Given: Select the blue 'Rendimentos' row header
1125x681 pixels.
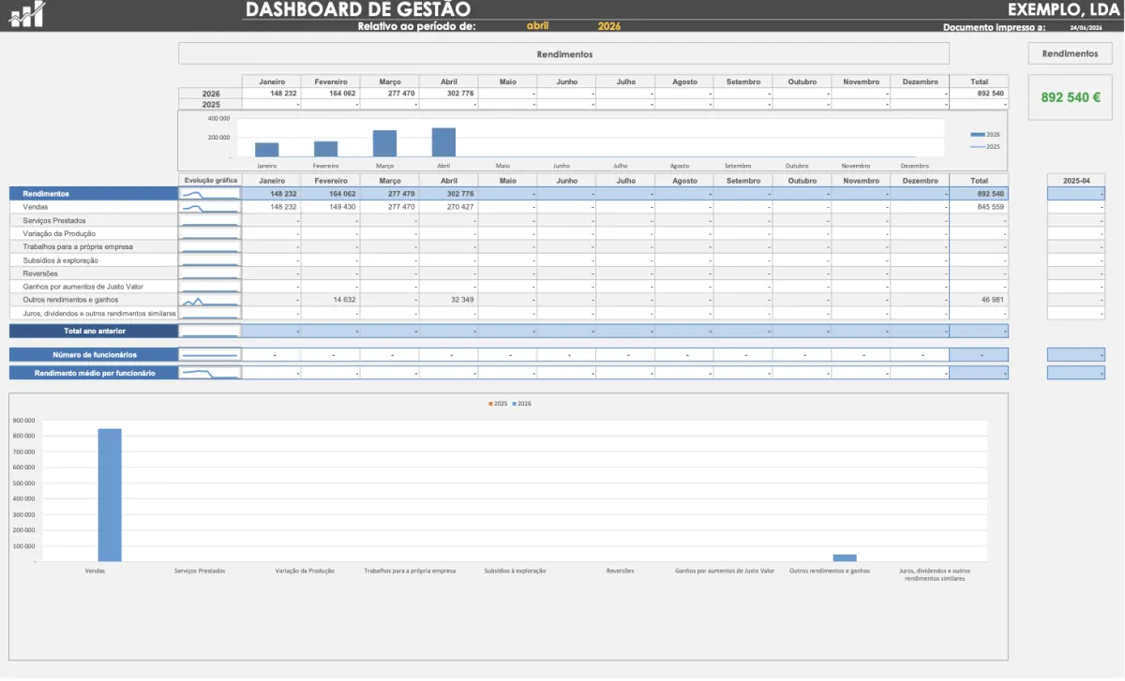Looking at the screenshot, I should pyautogui.click(x=94, y=193).
